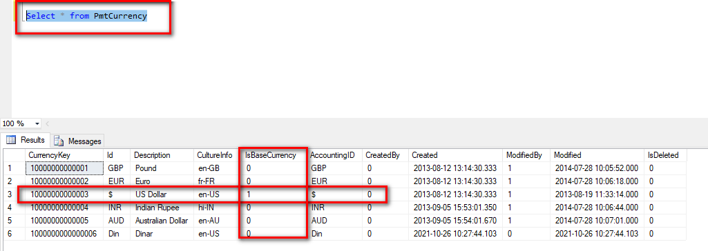Click cell 1000000000000006 in CurrencyKey
The image size is (708, 251).
(64, 234)
